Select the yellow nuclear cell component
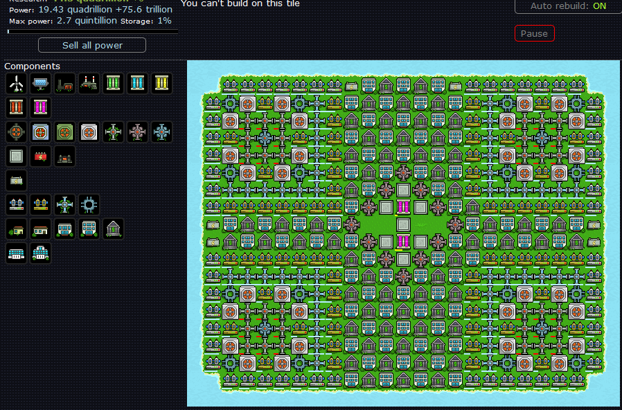Viewport: 622px width, 410px height. 161,83
